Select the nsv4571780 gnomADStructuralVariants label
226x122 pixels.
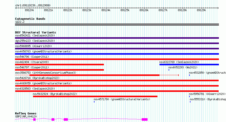pos(122,99)
